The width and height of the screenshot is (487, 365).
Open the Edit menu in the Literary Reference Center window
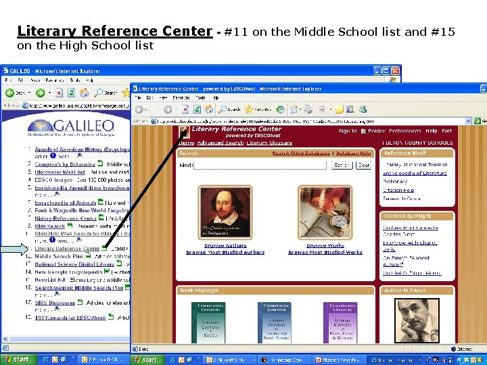(x=149, y=97)
